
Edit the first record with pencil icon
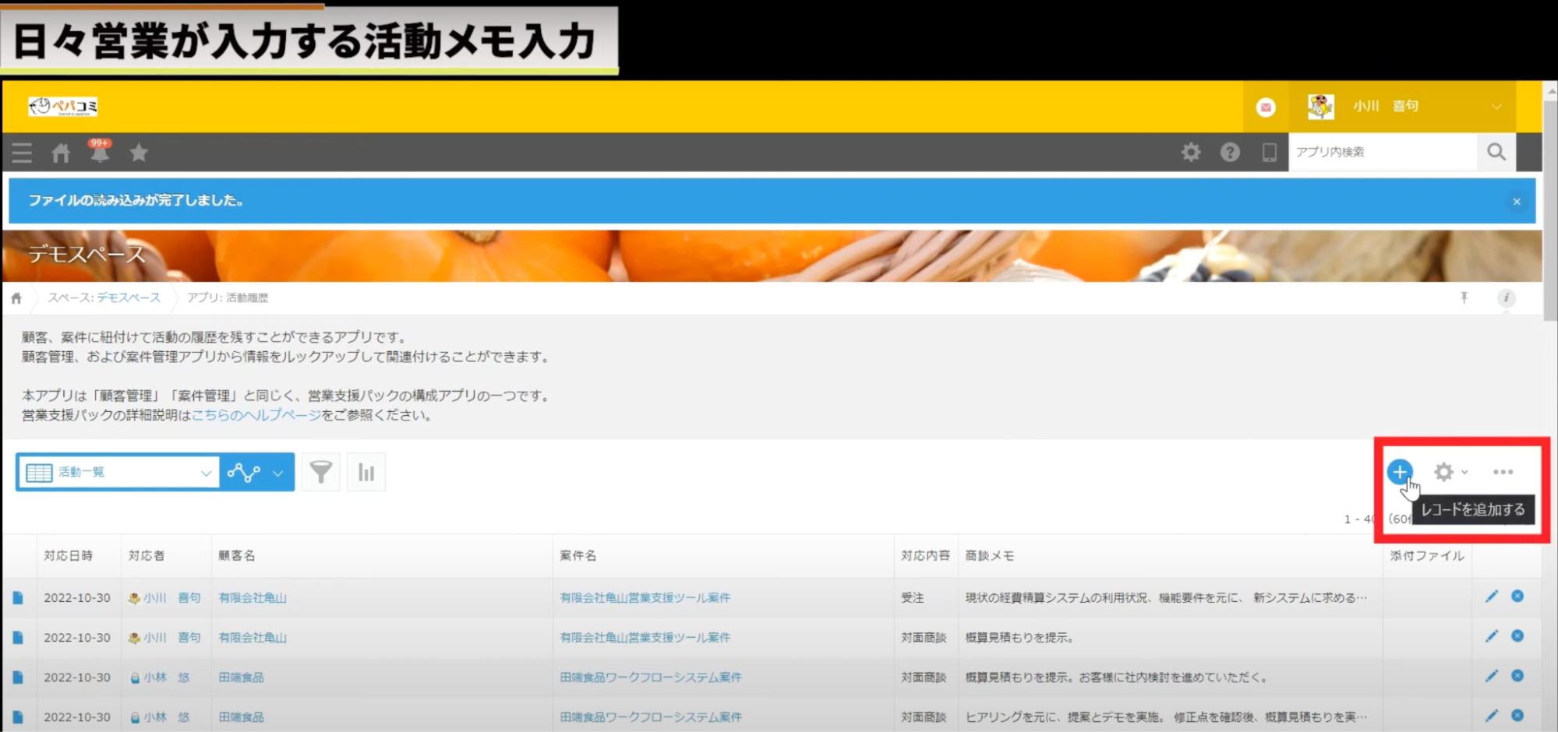[1491, 597]
